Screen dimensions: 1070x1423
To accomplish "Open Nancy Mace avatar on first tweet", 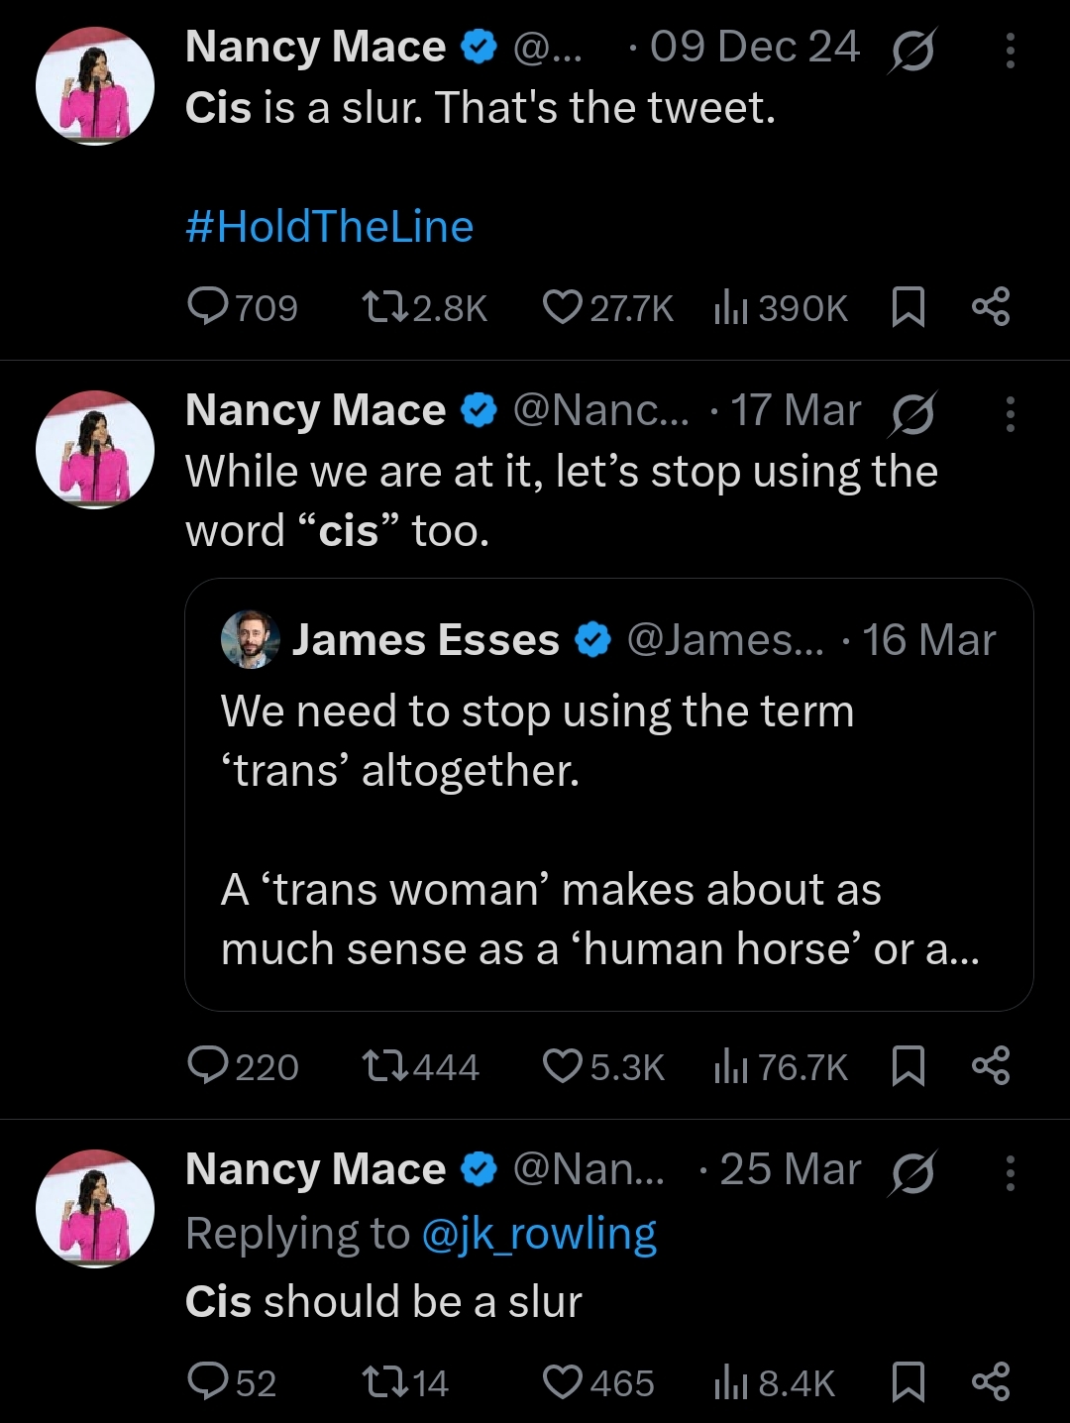I will [x=95, y=86].
